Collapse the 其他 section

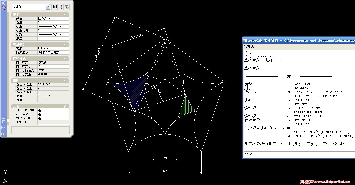(x=65, y=106)
